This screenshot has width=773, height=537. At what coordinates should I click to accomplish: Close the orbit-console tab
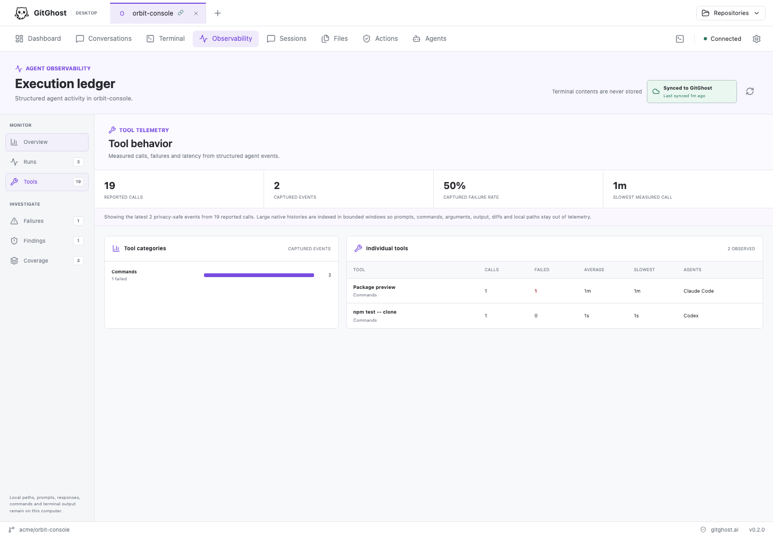(196, 13)
